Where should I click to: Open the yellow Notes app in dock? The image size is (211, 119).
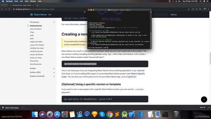(72, 114)
